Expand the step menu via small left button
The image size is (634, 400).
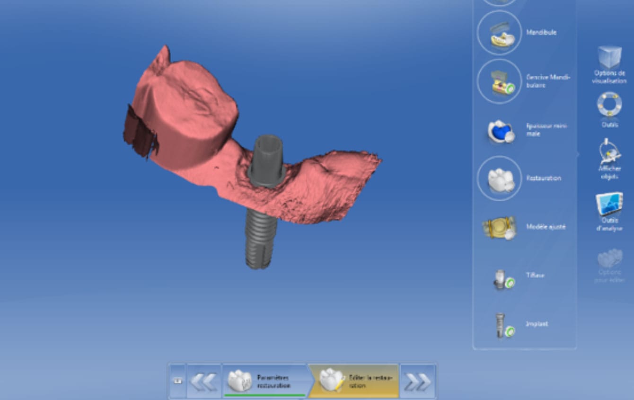pos(177,381)
